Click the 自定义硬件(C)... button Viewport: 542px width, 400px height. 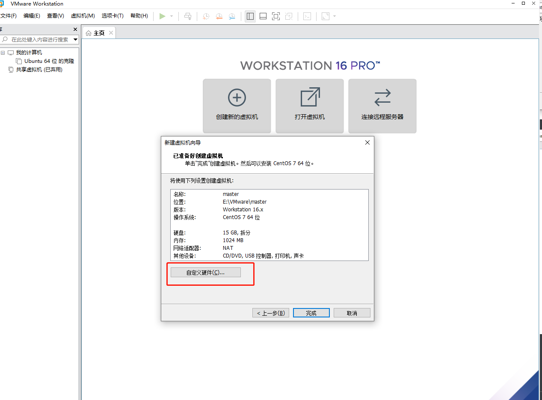point(206,273)
